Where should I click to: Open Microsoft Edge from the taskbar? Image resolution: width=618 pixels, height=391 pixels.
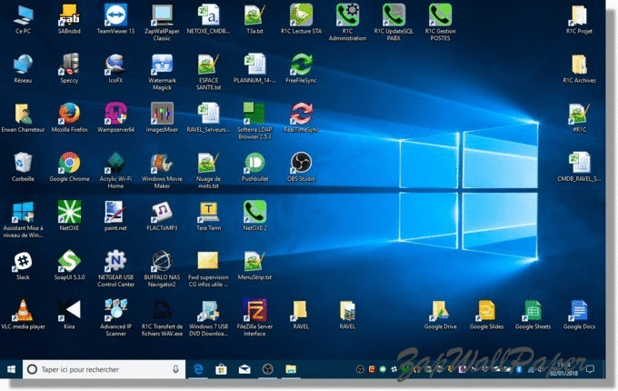[197, 369]
